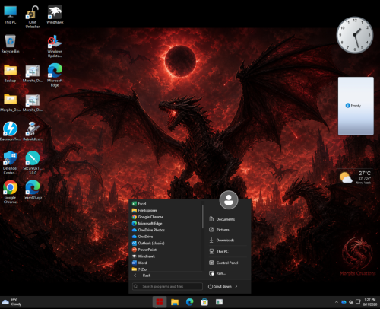Launch PowerPoint from the Start menu list
The width and height of the screenshot is (380, 309).
coord(166,250)
